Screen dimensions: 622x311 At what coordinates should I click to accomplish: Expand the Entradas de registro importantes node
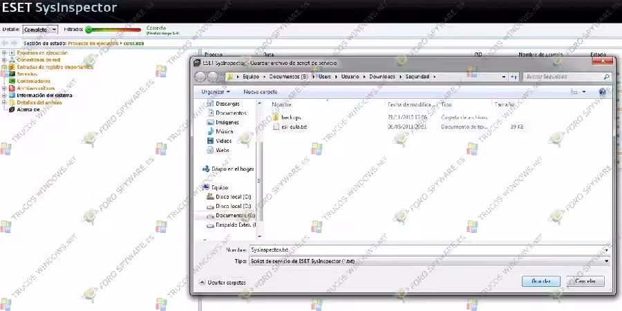[x=4, y=67]
